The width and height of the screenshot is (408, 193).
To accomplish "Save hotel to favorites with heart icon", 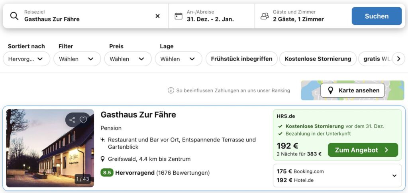I will (83, 120).
